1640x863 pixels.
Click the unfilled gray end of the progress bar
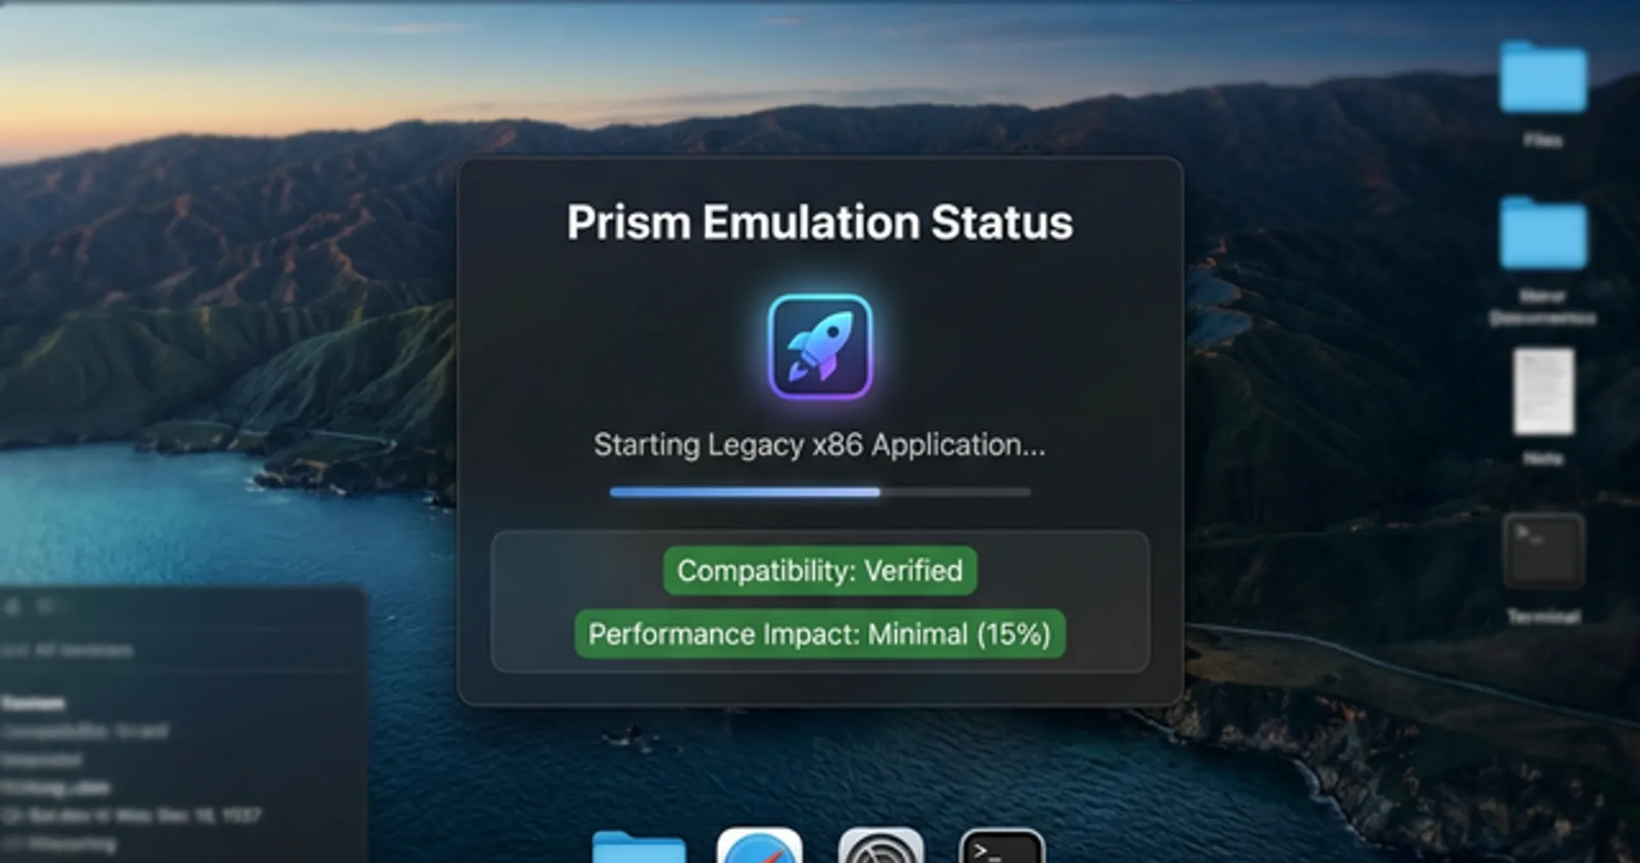coord(956,492)
